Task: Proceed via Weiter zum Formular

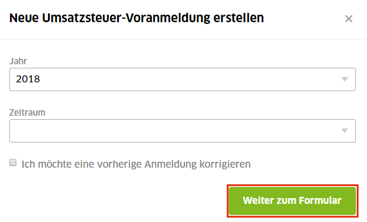Action: click(x=292, y=201)
